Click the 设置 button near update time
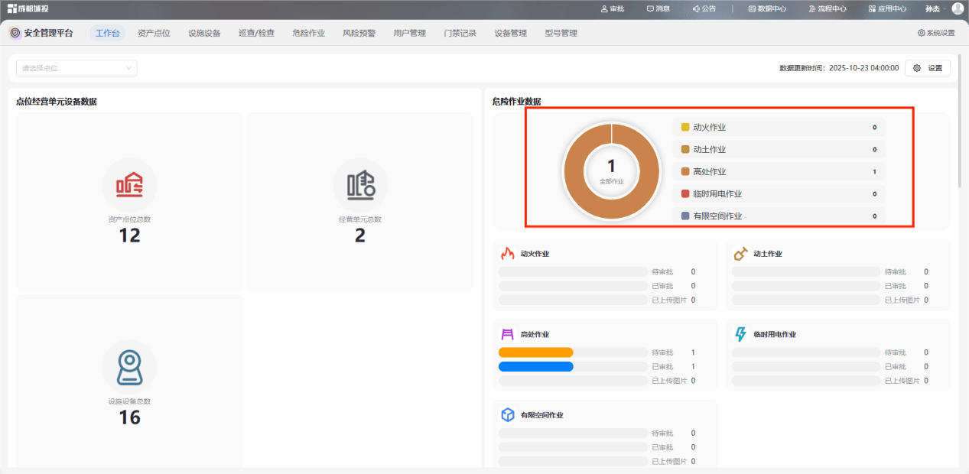Viewport: 969px width, 474px height. [928, 68]
